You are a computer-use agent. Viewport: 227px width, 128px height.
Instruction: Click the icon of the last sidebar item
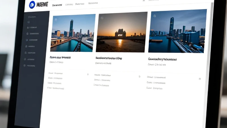(24, 65)
